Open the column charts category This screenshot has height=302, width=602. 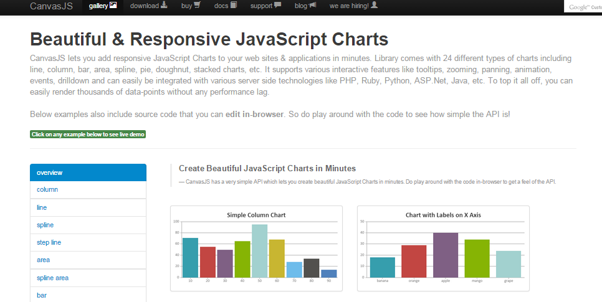tap(88, 190)
